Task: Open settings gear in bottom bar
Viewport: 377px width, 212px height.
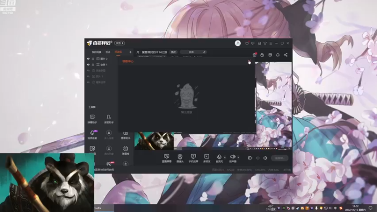Action: coord(265,158)
